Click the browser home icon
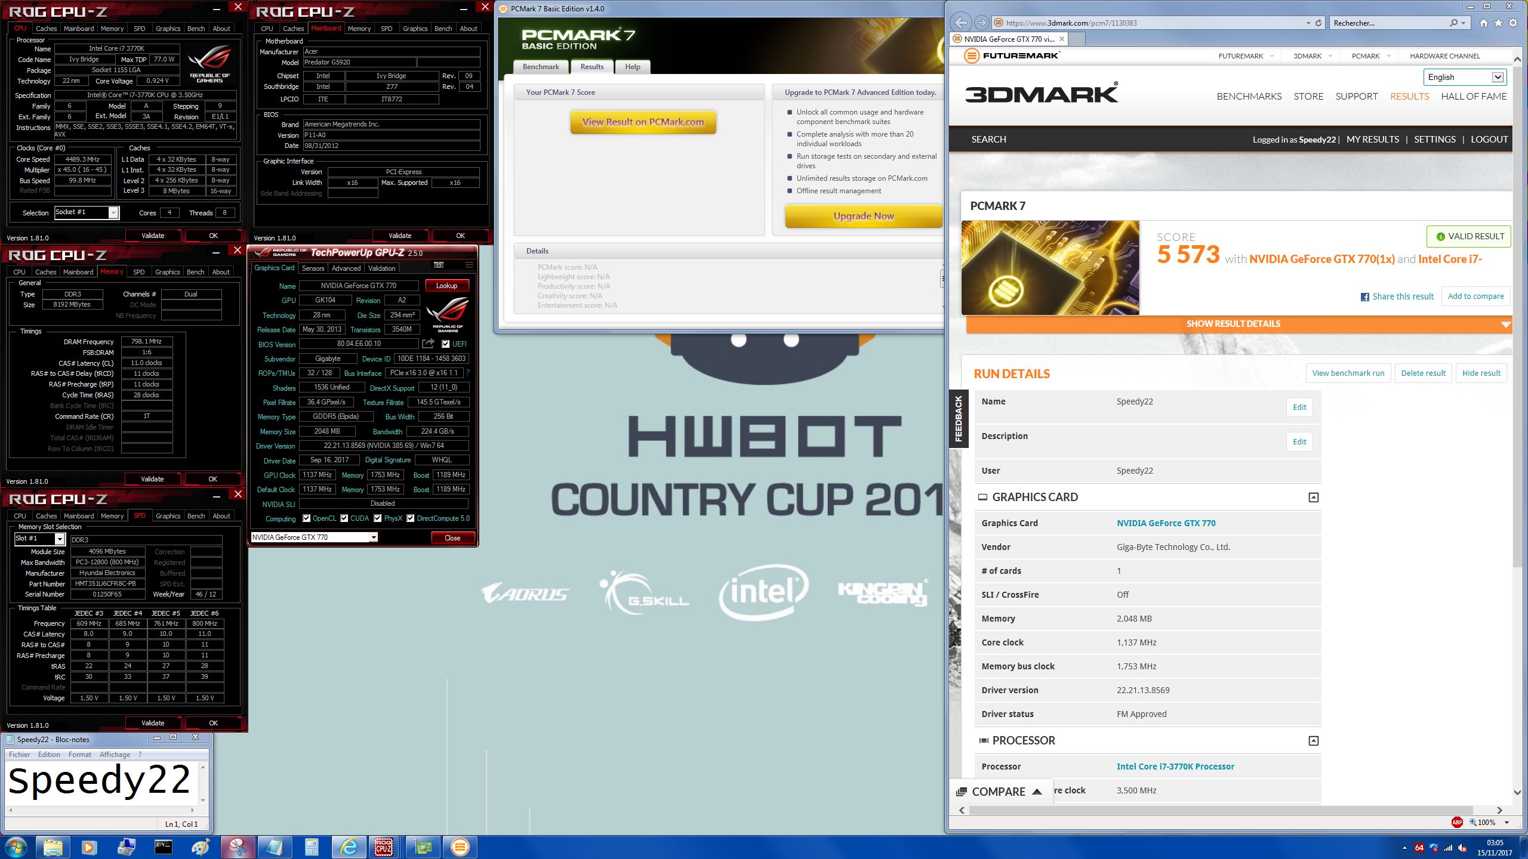The height and width of the screenshot is (859, 1528). coord(1484,23)
